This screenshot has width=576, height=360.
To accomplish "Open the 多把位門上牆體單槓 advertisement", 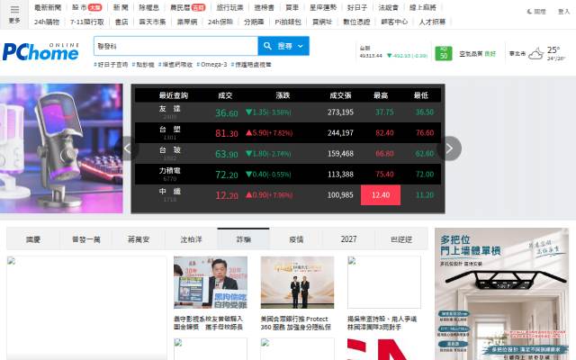I will [502, 294].
